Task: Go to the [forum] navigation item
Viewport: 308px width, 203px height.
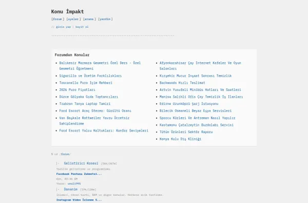Action: (x=57, y=19)
